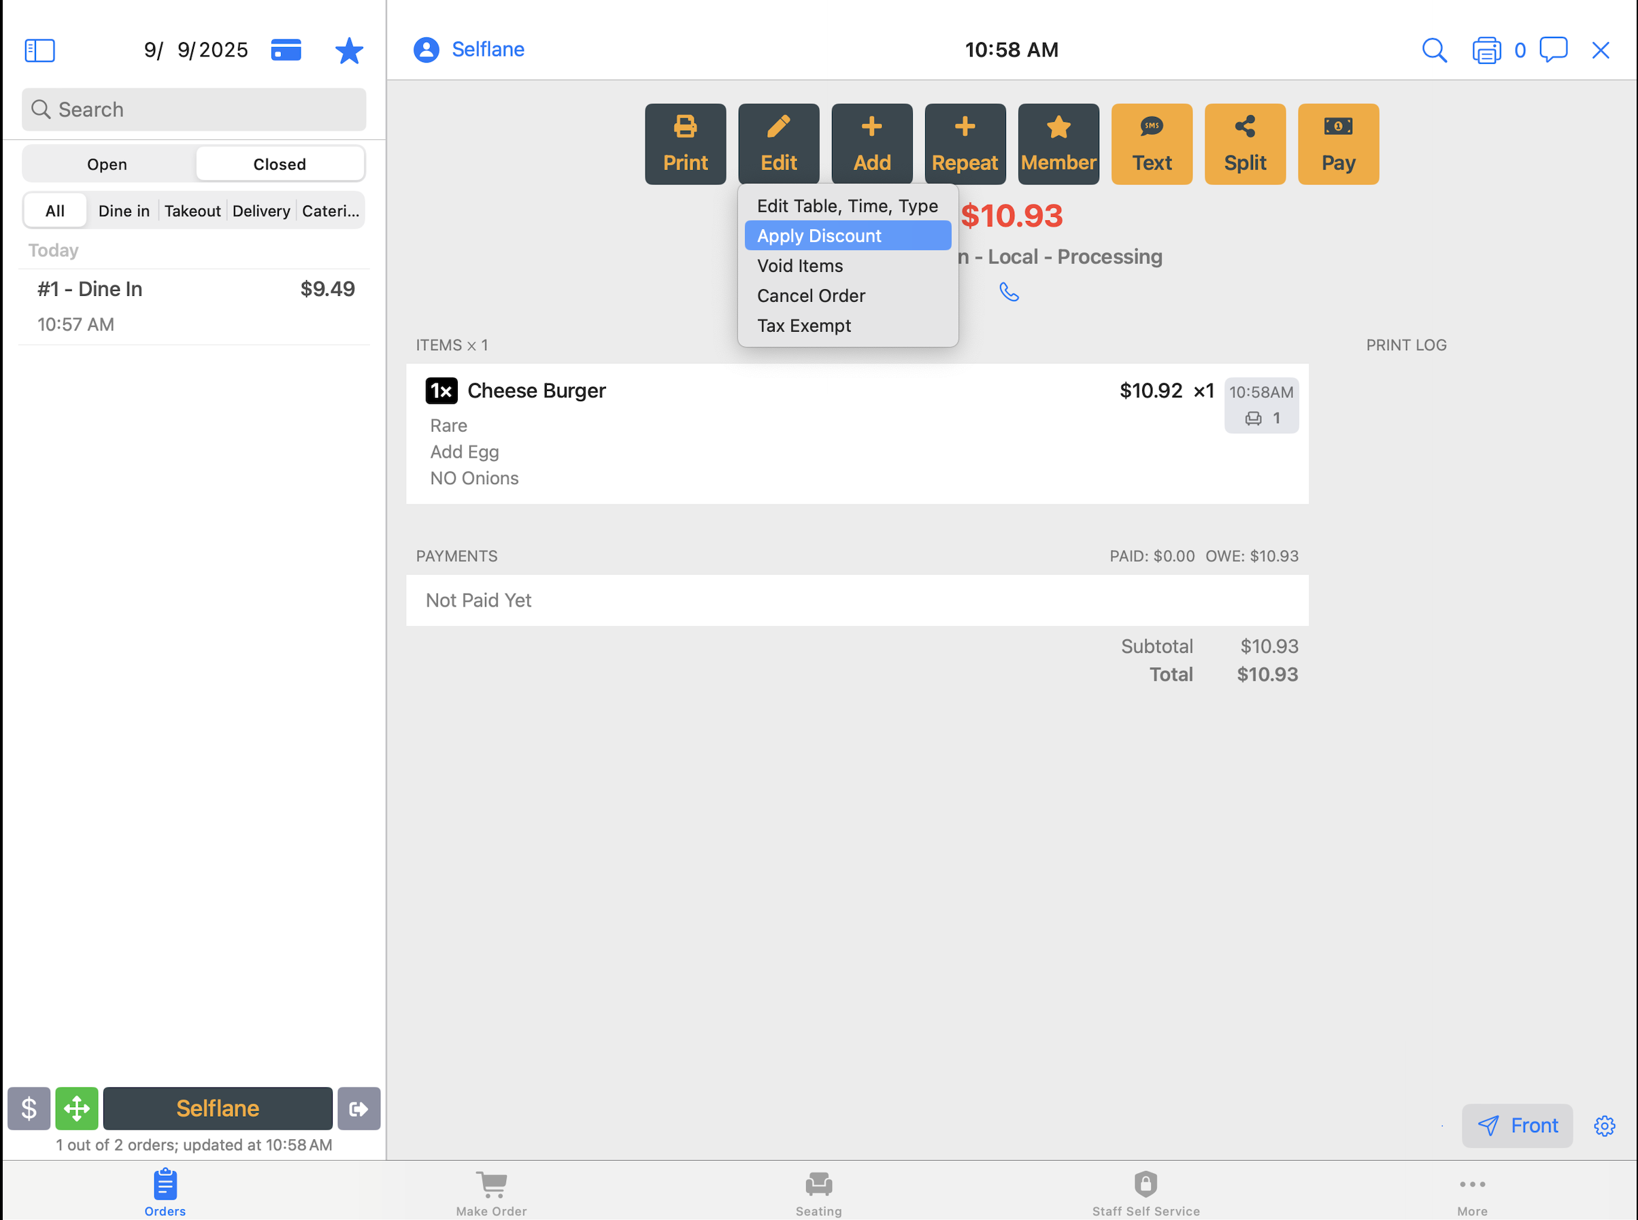Filter orders by Takeout
Image resolution: width=1638 pixels, height=1220 pixels.
[192, 211]
